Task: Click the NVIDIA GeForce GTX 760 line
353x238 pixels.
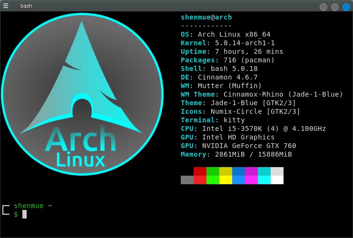Action: point(238,146)
